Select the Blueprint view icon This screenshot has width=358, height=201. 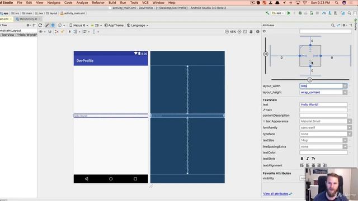(x=53, y=25)
